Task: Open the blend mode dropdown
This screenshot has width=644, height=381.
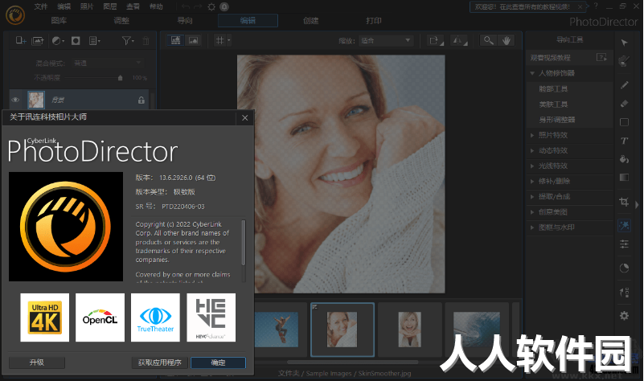Action: pos(108,63)
